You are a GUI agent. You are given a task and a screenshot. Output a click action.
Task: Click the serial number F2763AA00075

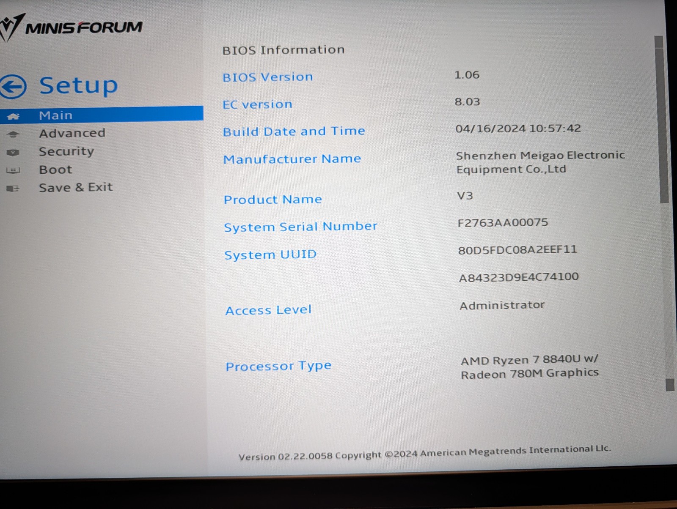pyautogui.click(x=503, y=223)
